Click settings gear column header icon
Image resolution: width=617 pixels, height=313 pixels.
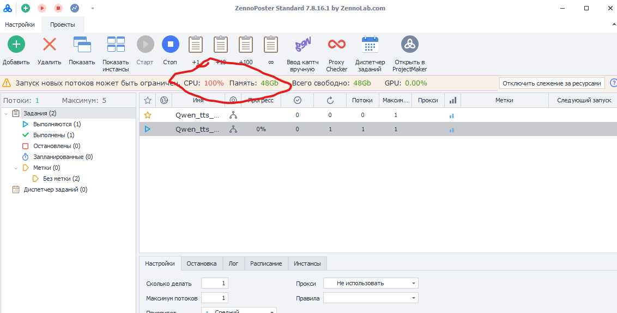[233, 100]
